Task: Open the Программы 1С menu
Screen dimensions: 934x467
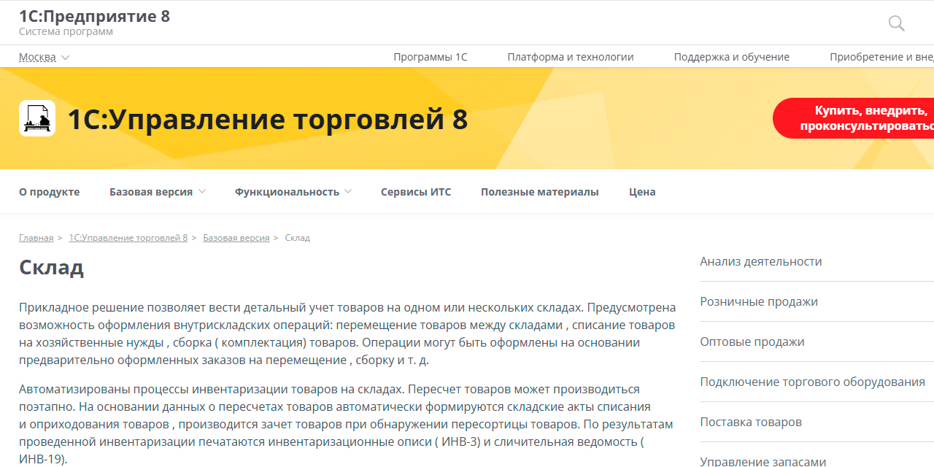Action: (431, 57)
